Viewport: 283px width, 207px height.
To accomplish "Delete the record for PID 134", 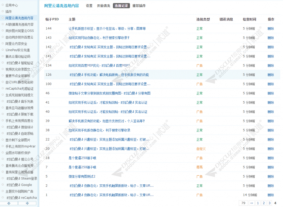I will coord(271,65).
